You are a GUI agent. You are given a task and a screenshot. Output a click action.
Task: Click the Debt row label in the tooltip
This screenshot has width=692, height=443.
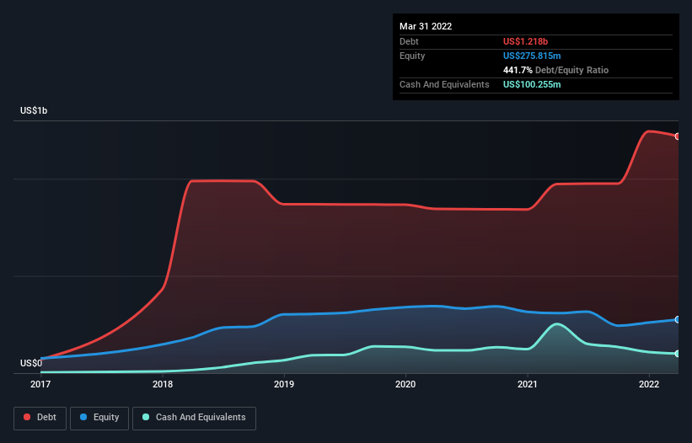(x=409, y=41)
